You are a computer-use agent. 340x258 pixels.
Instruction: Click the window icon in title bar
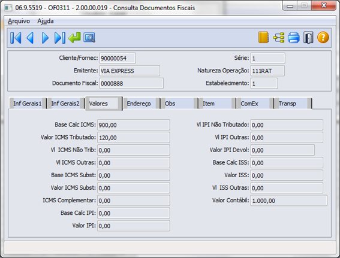pyautogui.click(x=8, y=8)
